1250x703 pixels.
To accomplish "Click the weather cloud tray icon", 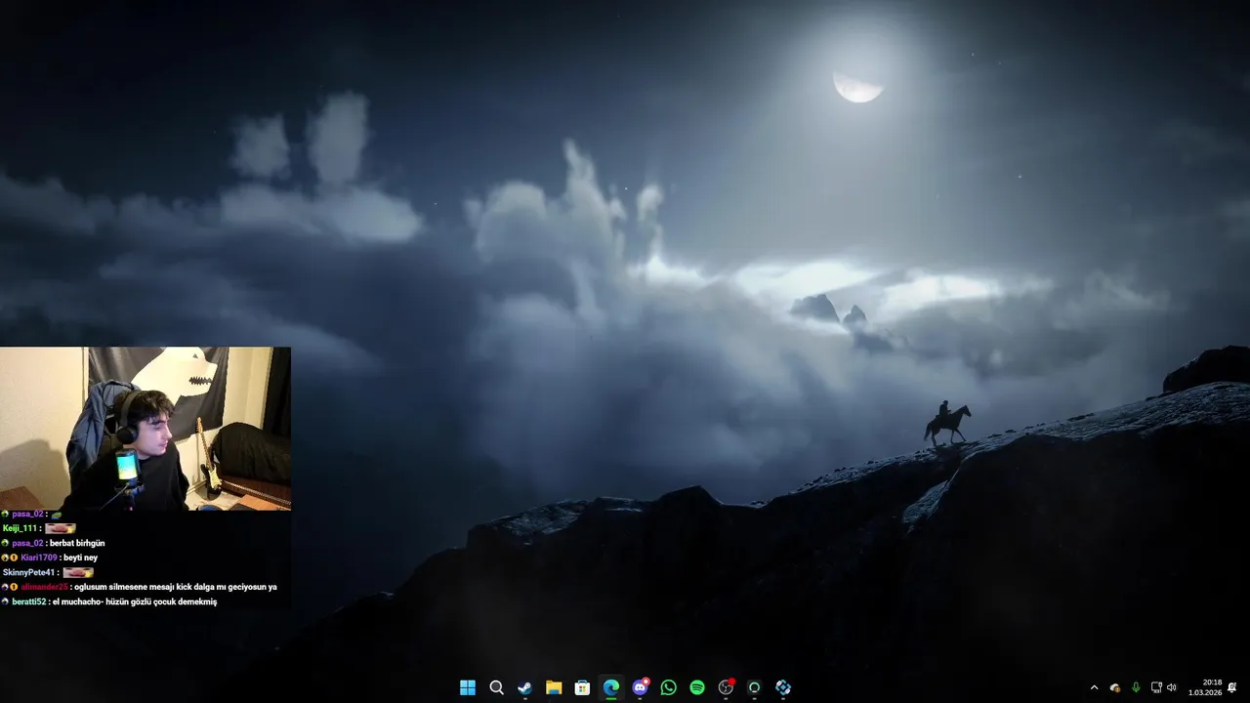I will [1114, 687].
